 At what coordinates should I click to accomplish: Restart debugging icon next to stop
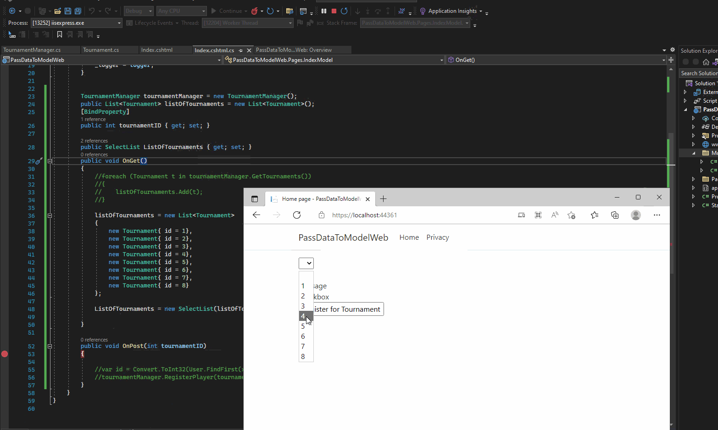(x=344, y=11)
